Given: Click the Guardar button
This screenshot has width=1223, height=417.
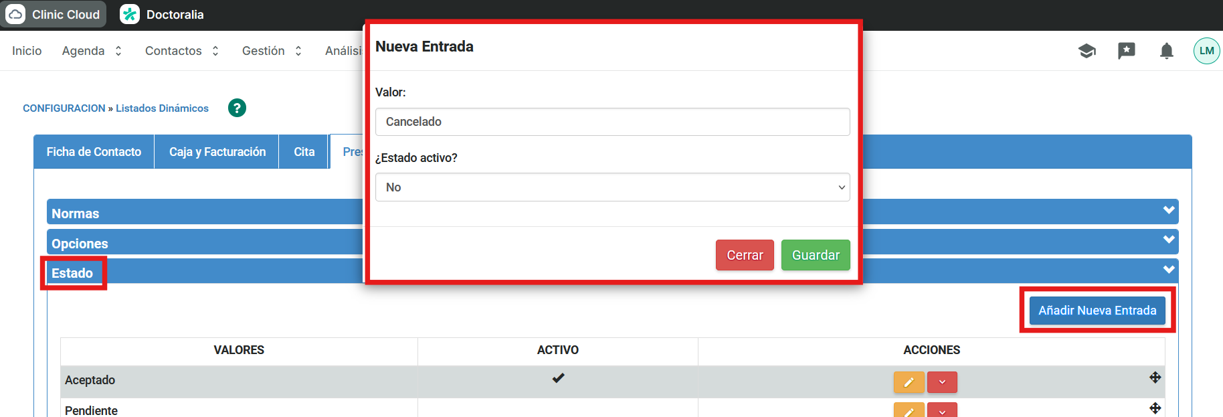Looking at the screenshot, I should point(815,255).
